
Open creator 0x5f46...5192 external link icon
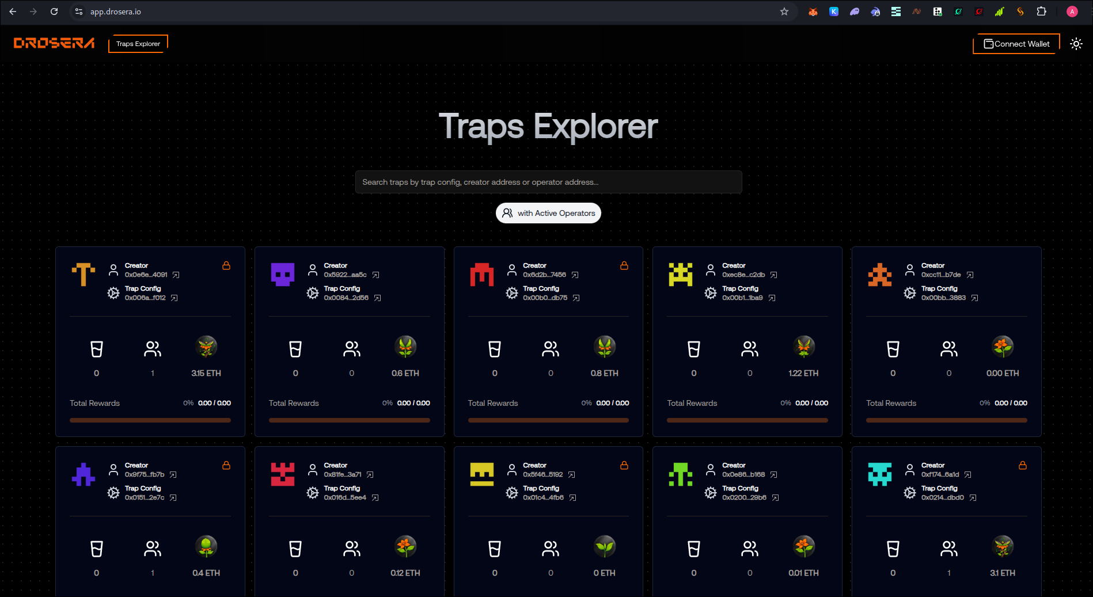(x=572, y=475)
